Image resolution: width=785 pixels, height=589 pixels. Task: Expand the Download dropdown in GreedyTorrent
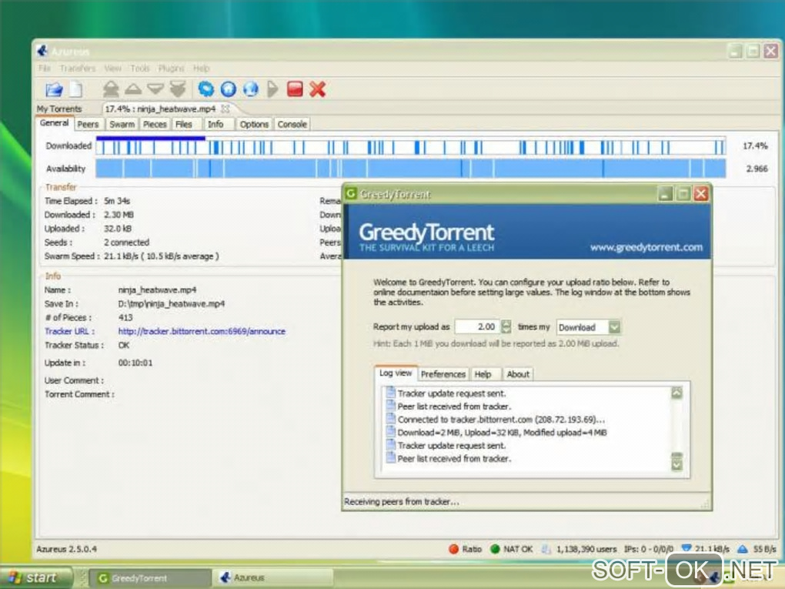click(615, 327)
